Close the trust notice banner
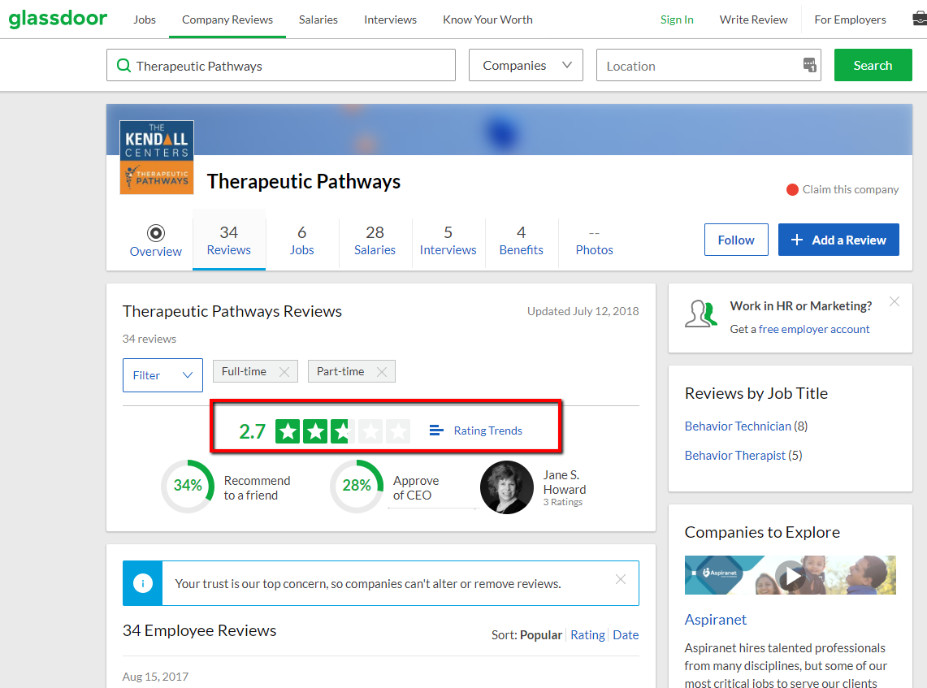This screenshot has width=927, height=688. coord(620,579)
